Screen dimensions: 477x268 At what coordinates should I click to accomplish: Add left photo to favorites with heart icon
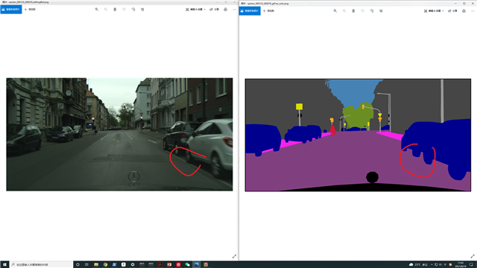124,10
